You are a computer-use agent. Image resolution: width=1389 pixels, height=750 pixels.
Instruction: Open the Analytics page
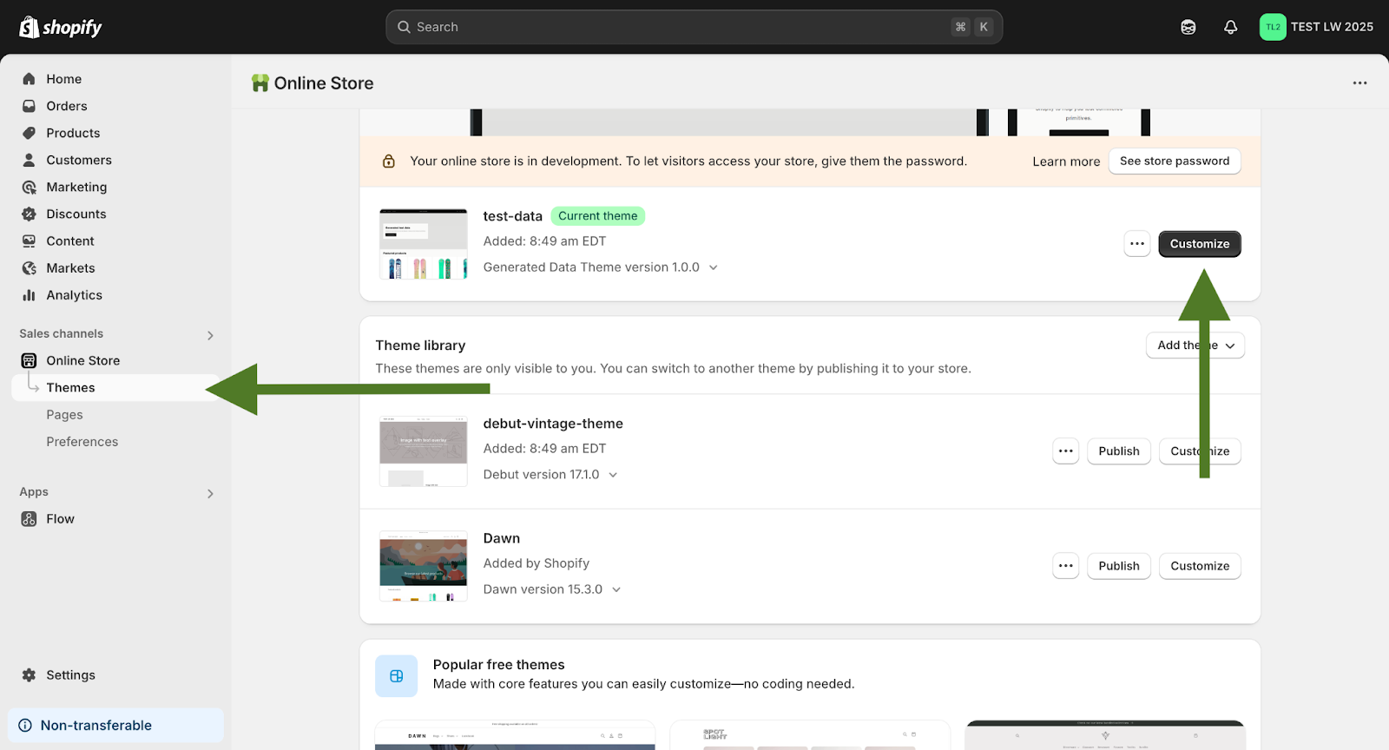click(75, 295)
